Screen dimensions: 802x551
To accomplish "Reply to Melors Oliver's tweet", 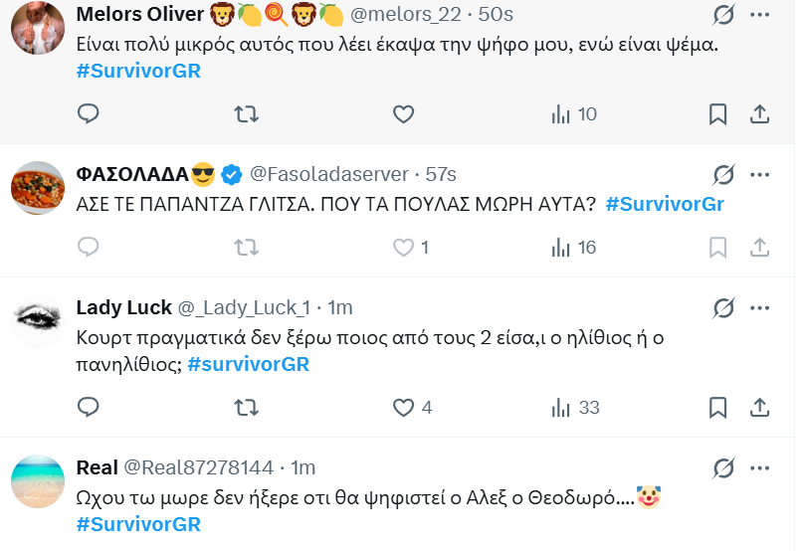I will [88, 114].
